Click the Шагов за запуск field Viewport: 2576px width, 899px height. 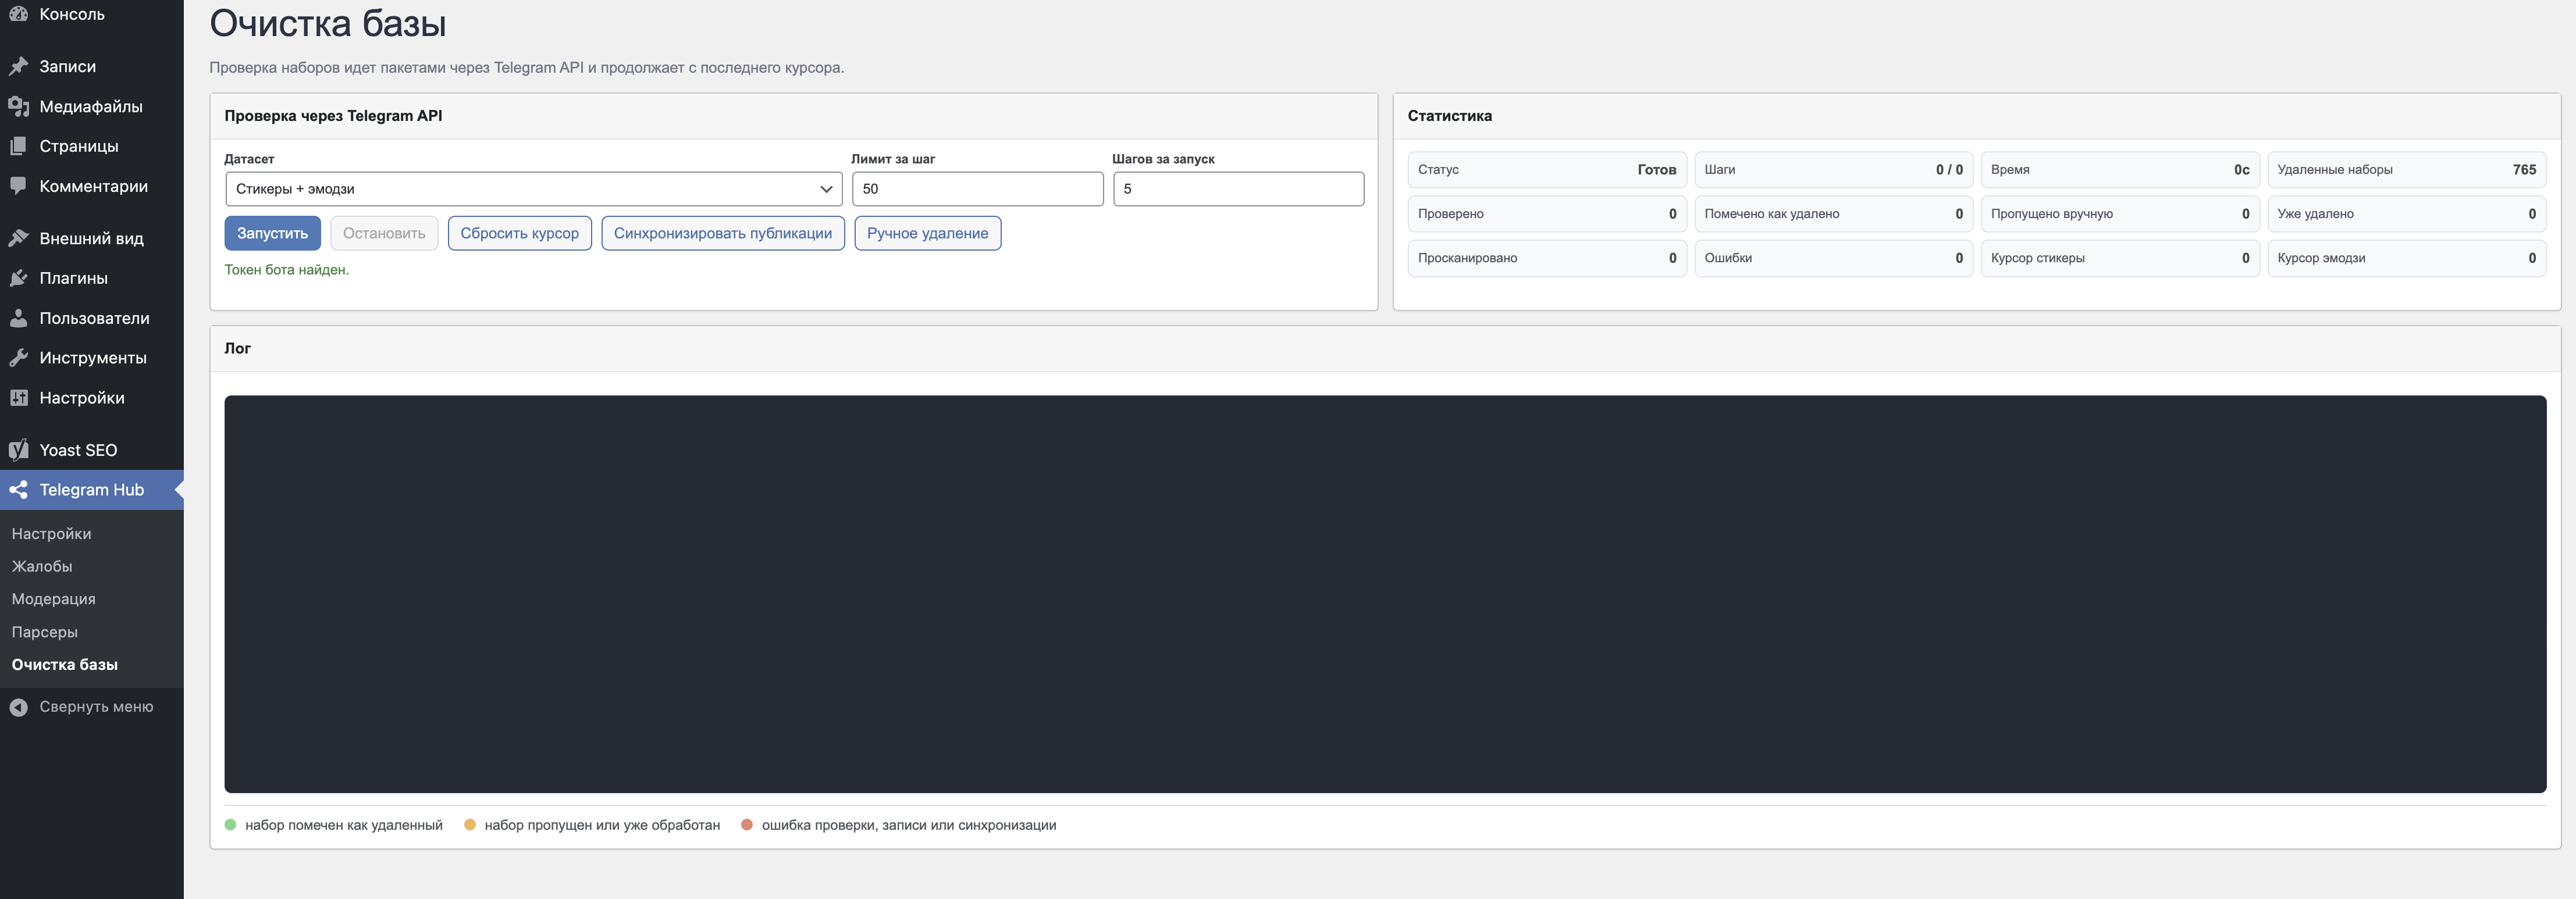pyautogui.click(x=1238, y=189)
